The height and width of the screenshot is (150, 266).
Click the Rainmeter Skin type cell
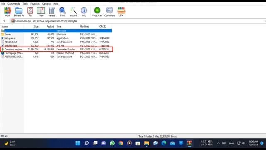tap(66, 49)
